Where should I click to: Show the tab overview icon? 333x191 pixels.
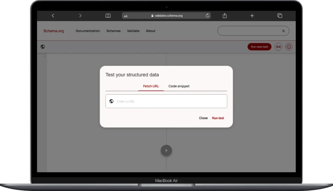[x=280, y=16]
